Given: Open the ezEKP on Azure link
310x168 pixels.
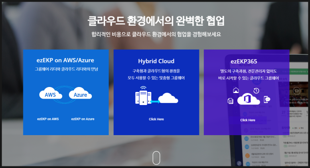Looking at the screenshot, I should (83, 119).
